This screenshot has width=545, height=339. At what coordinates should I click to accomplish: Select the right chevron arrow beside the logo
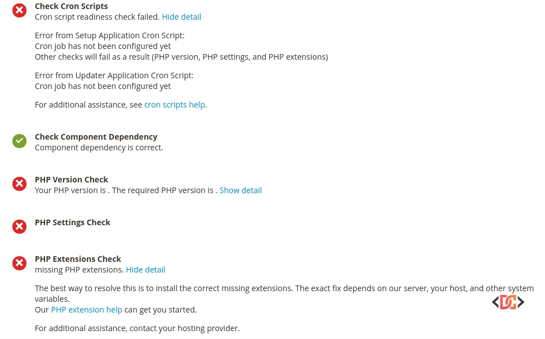(521, 302)
